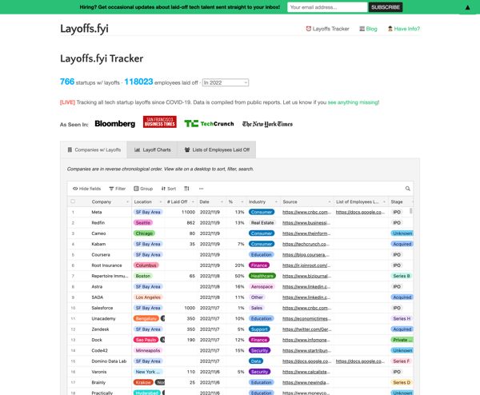Open the Blog nav link
The width and height of the screenshot is (480, 395).
point(368,29)
